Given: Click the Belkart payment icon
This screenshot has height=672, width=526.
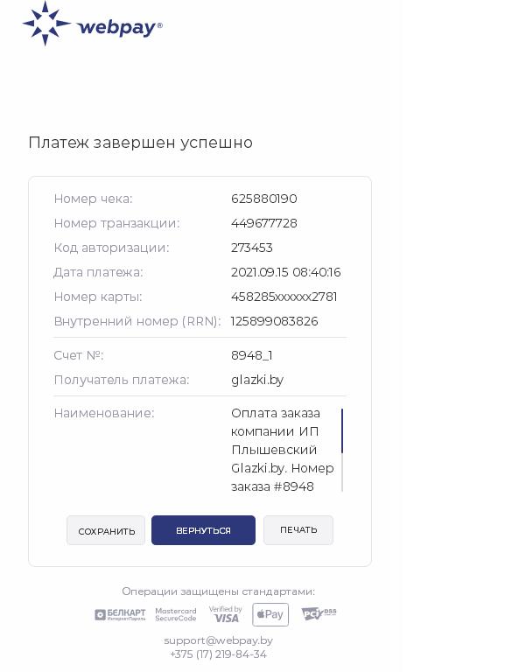Looking at the screenshot, I should tap(120, 615).
